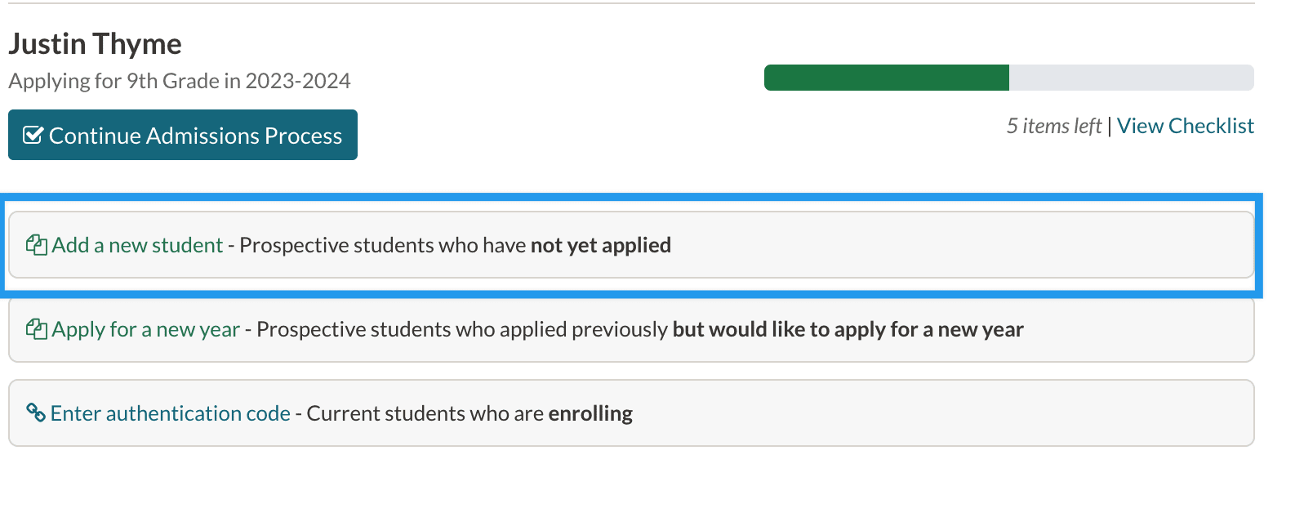This screenshot has height=513, width=1295.
Task: Click the copy icon beside Apply for a new year
Action: [36, 329]
